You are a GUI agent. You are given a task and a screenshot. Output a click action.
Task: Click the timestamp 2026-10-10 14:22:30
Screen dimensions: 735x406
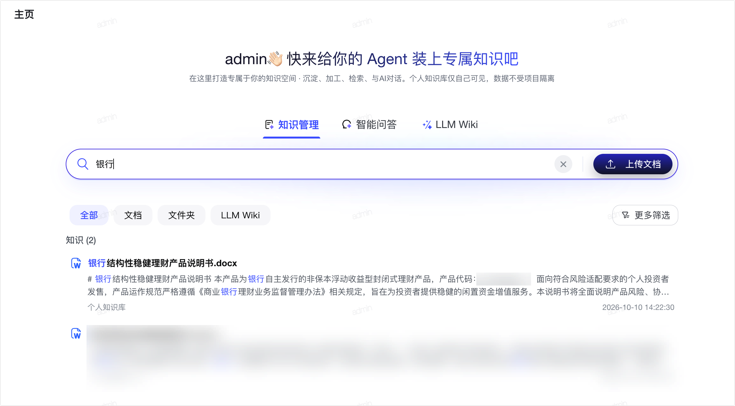(x=638, y=307)
